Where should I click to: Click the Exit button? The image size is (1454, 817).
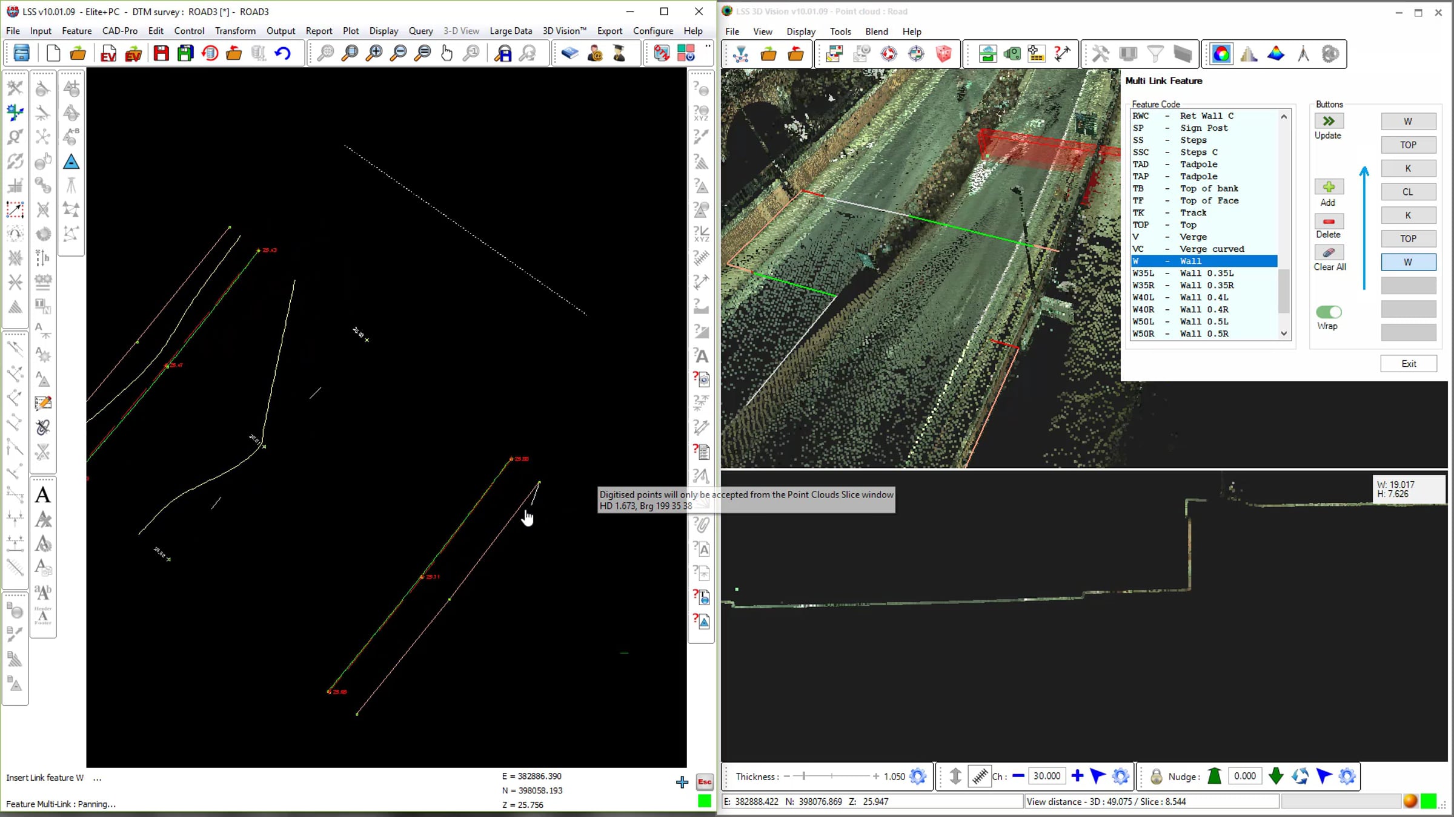pyautogui.click(x=1408, y=364)
